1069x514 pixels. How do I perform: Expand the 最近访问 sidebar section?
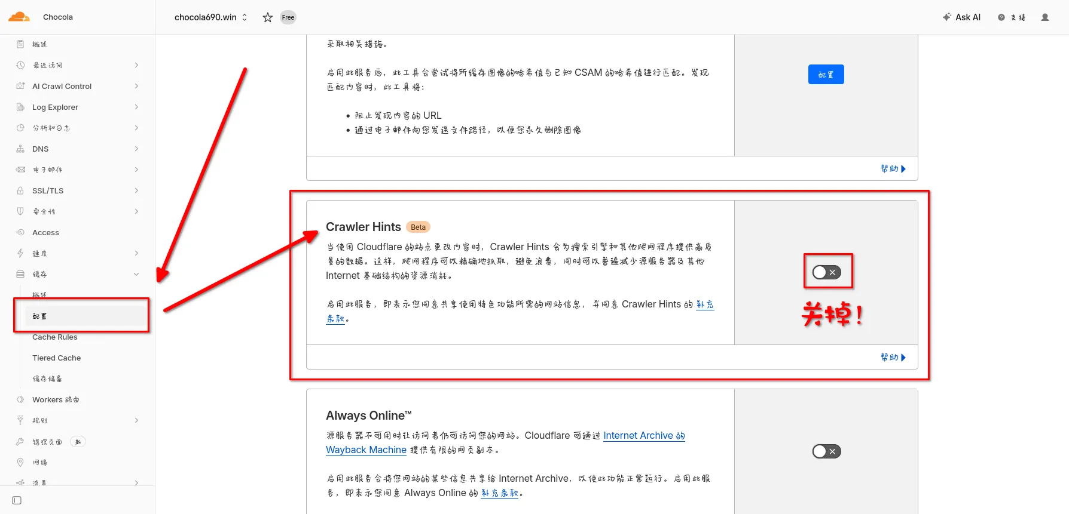pos(136,65)
